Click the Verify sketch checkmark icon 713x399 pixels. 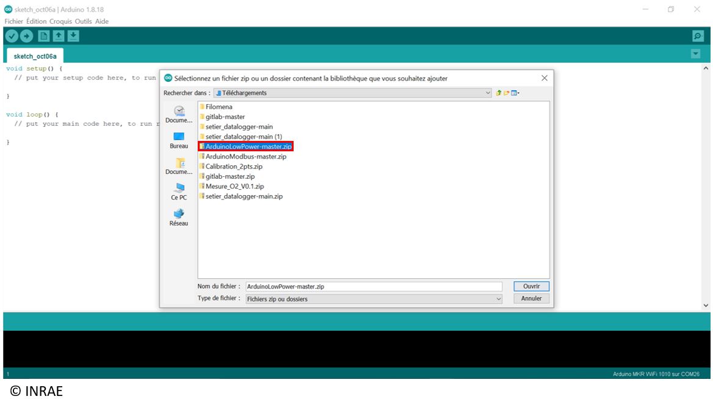[x=12, y=37]
